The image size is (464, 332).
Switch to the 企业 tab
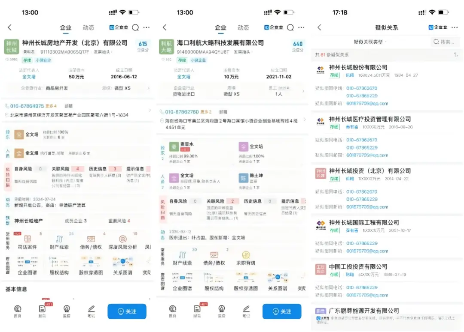point(65,27)
